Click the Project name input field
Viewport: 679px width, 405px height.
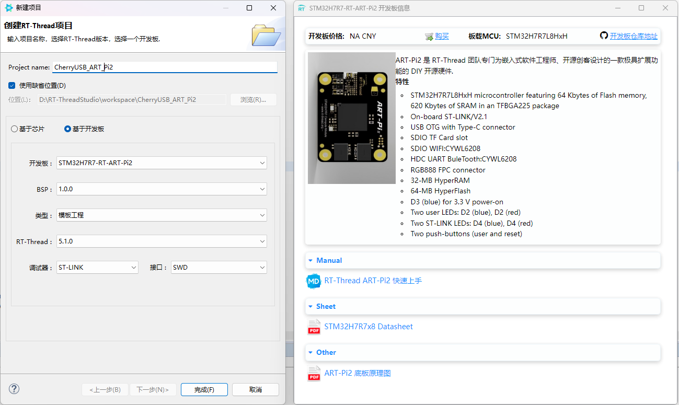click(x=165, y=67)
